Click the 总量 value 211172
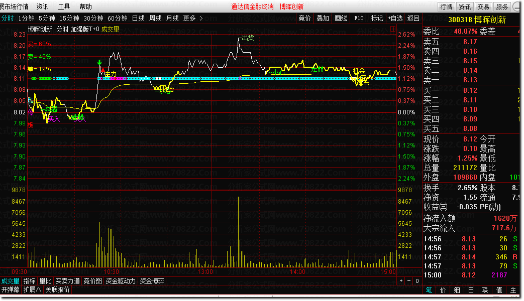This screenshot has height=301, width=524. pyautogui.click(x=465, y=168)
